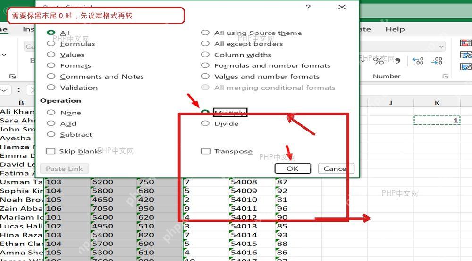
Task: Select the All paste option
Action: coord(51,33)
